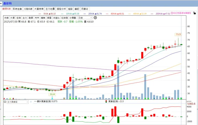Viewport: 198px width, 125px height.
Task: Click the 200MA legend entry
Action: (160, 14)
